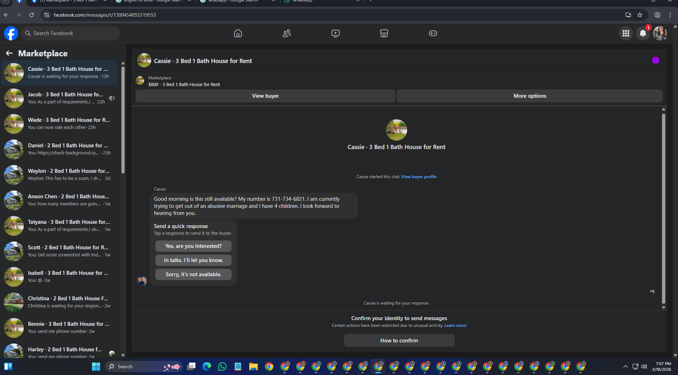
Task: Reload the page in browser
Action: 32,15
